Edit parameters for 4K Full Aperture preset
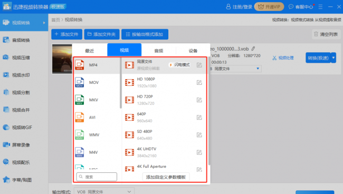 pos(199,170)
